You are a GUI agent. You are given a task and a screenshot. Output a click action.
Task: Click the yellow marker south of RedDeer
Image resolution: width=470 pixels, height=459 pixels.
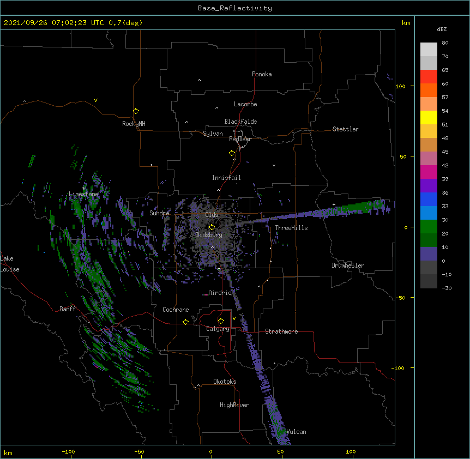[232, 153]
